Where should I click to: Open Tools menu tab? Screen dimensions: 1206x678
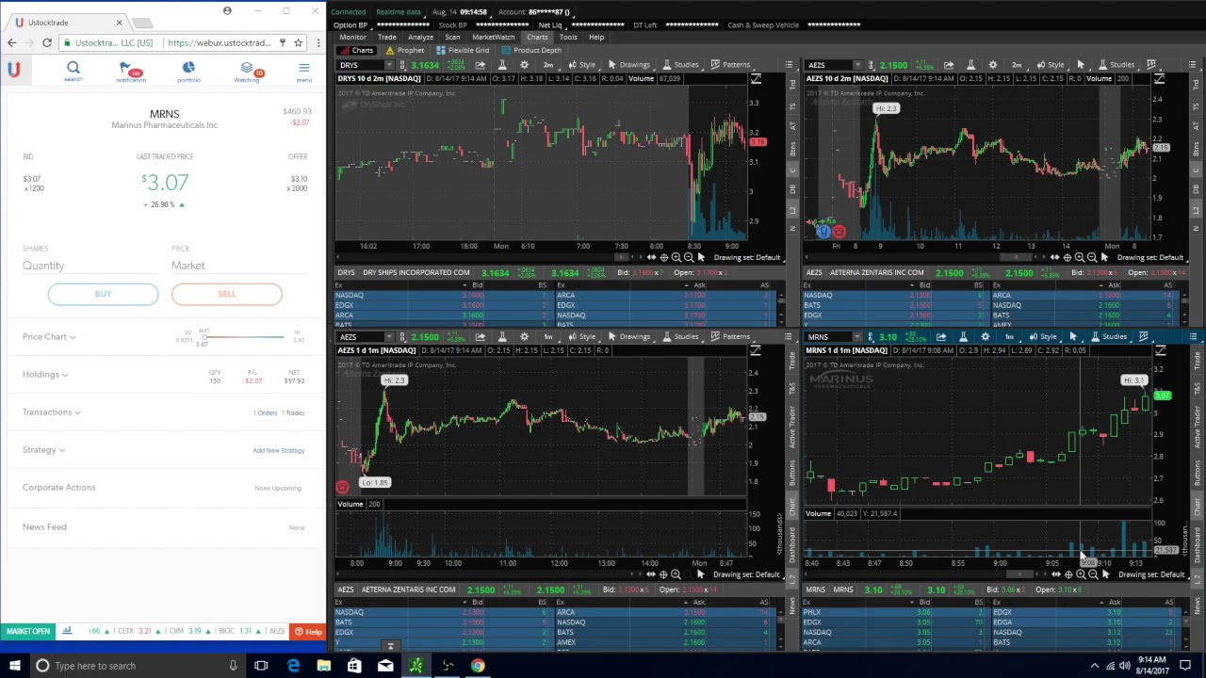(568, 38)
